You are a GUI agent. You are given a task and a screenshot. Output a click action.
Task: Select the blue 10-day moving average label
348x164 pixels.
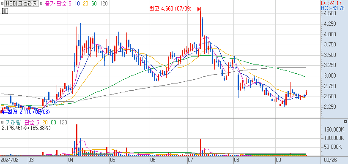coord(77,3)
